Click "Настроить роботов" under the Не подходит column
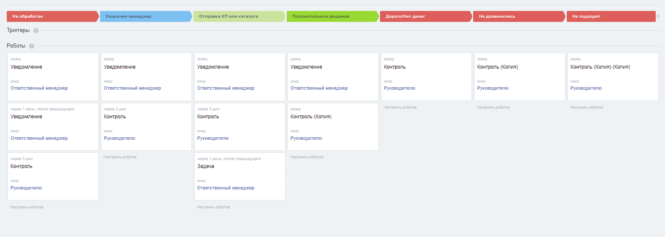Image resolution: width=665 pixels, height=237 pixels. pyautogui.click(x=587, y=107)
